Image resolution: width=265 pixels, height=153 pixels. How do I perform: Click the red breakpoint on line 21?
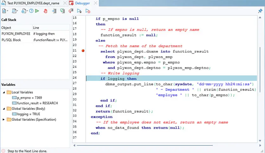(x=83, y=51)
